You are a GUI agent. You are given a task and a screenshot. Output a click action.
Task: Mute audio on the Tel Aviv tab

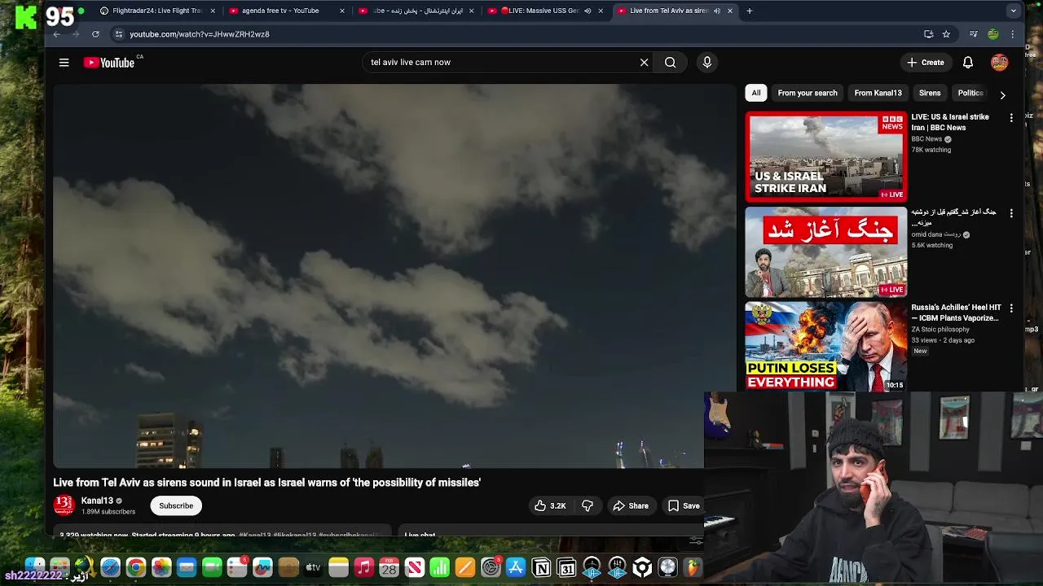pos(717,11)
